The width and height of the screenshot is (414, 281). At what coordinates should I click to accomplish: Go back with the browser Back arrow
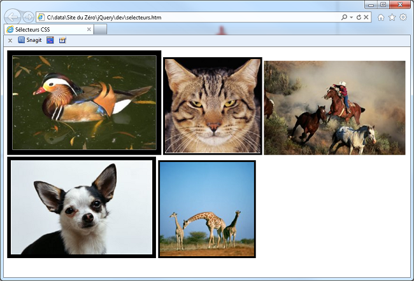point(13,17)
